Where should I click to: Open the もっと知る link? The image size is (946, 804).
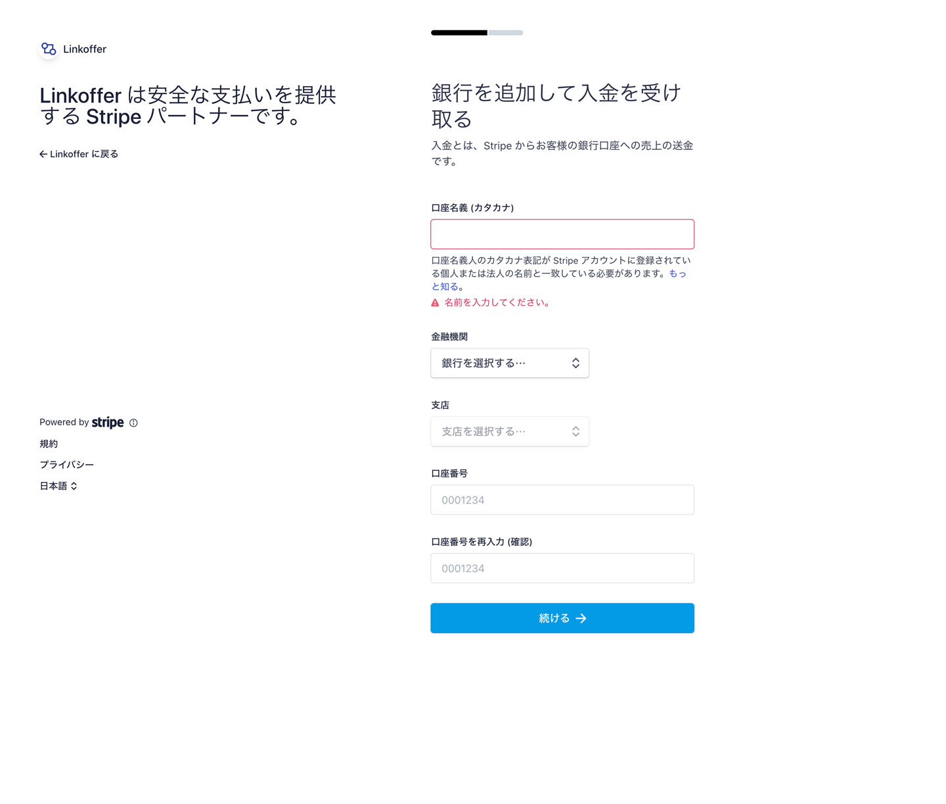point(558,280)
